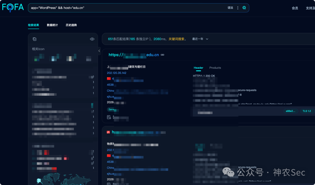
Task: Click the Server tag in first result
Action: pos(111,110)
